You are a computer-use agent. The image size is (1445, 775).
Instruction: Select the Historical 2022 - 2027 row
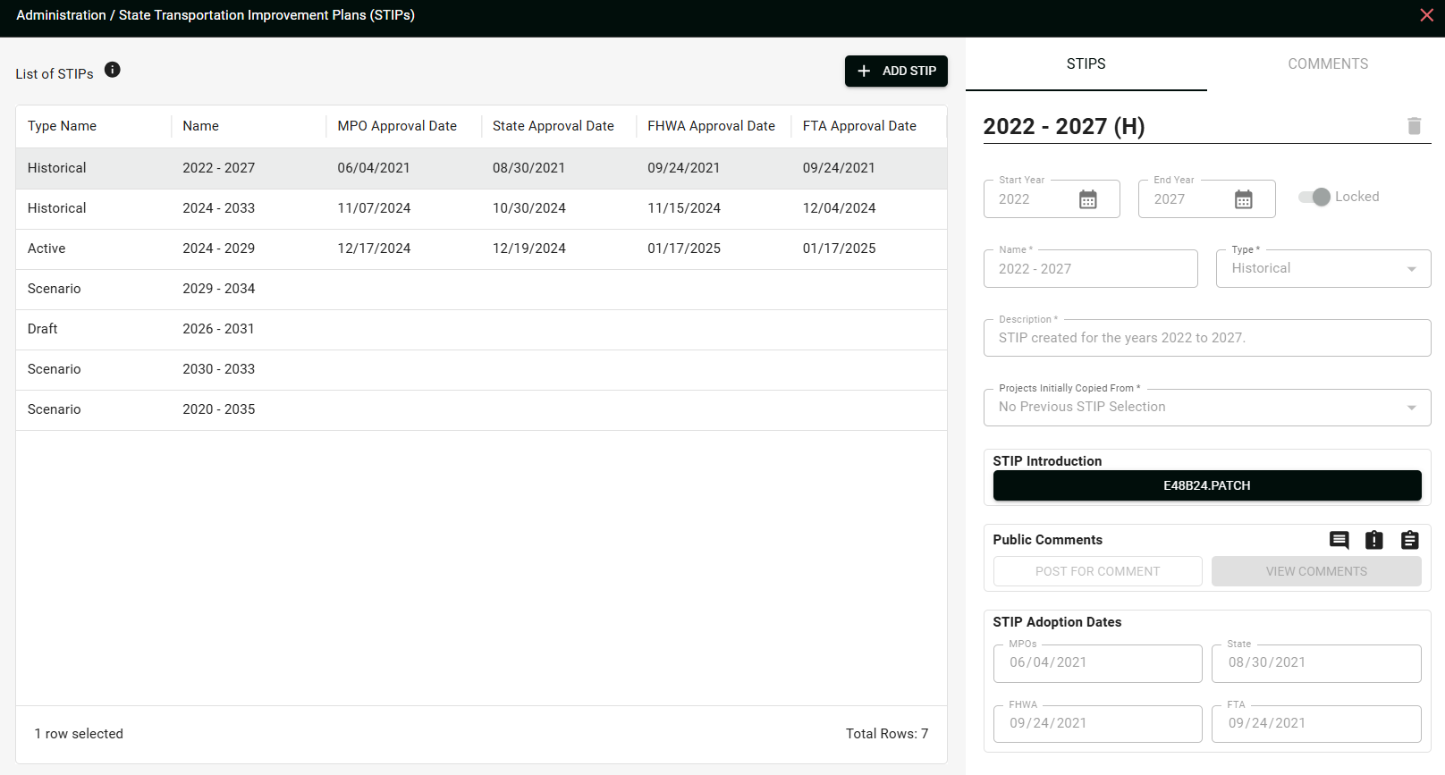pos(481,168)
